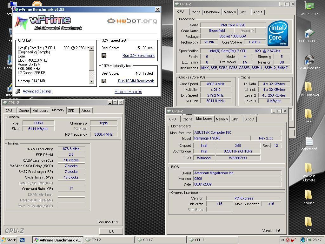Click the Advanced Settings wrench icon

[18, 91]
